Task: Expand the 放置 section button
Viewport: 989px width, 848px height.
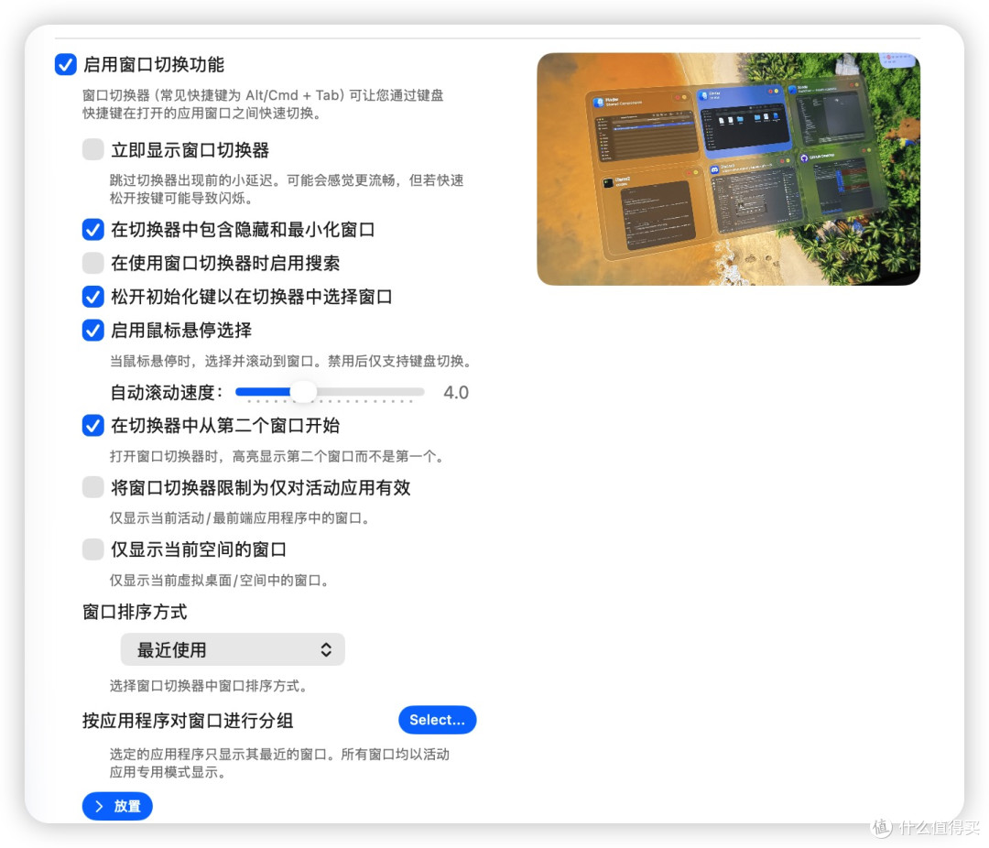Action: tap(117, 807)
